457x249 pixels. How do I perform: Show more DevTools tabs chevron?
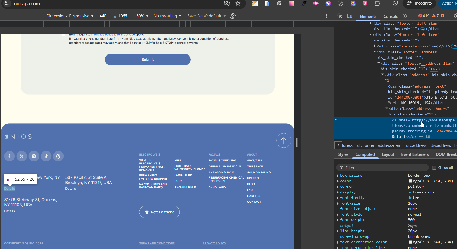[405, 16]
